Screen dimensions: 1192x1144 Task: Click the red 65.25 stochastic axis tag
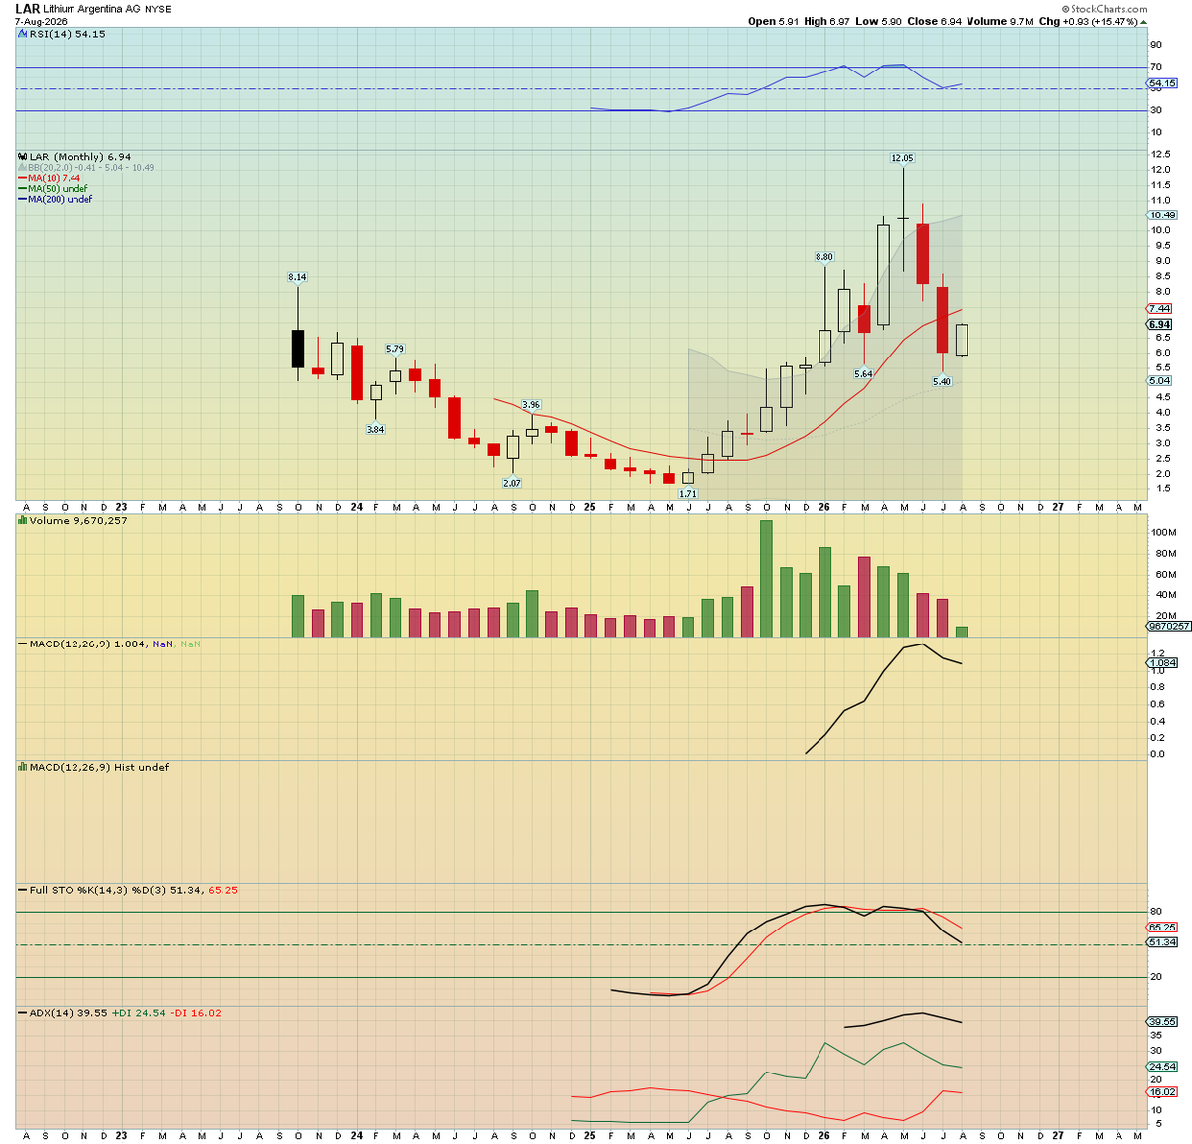pyautogui.click(x=1163, y=927)
